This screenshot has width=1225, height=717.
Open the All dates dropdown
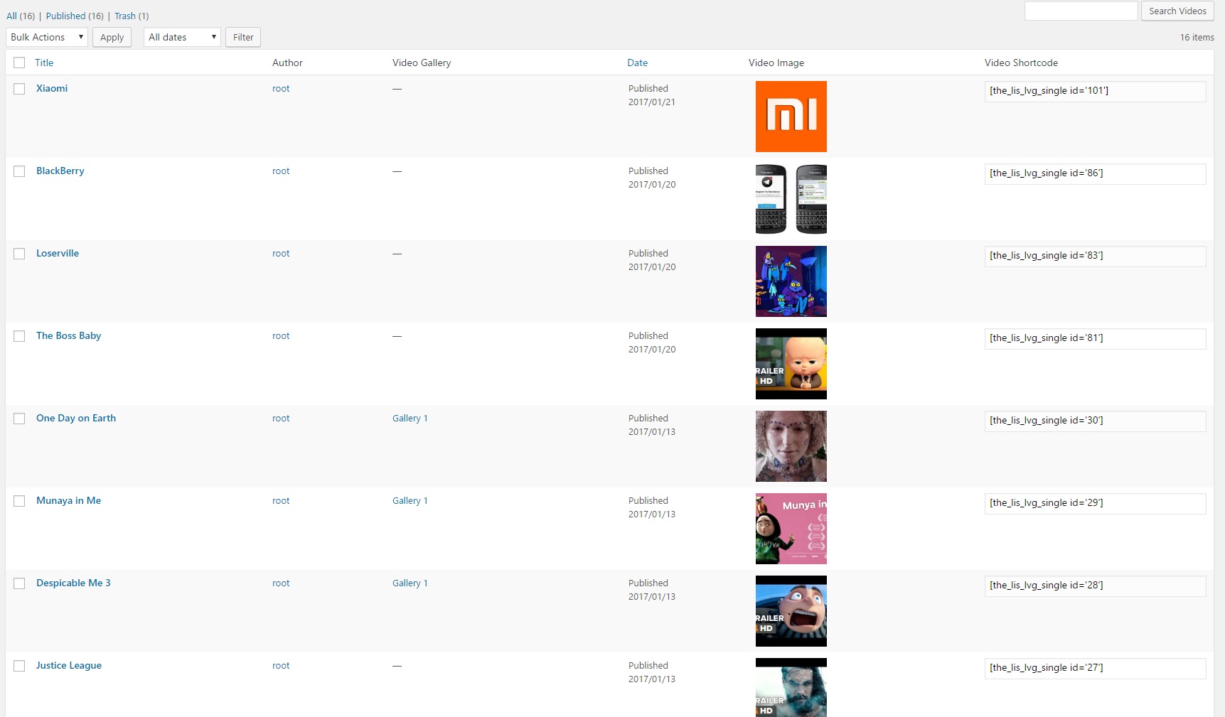pos(182,37)
